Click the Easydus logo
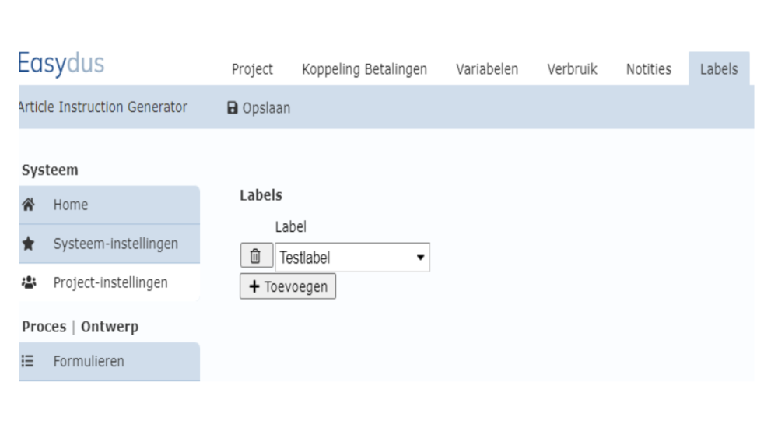This screenshot has width=778, height=438. click(x=61, y=65)
